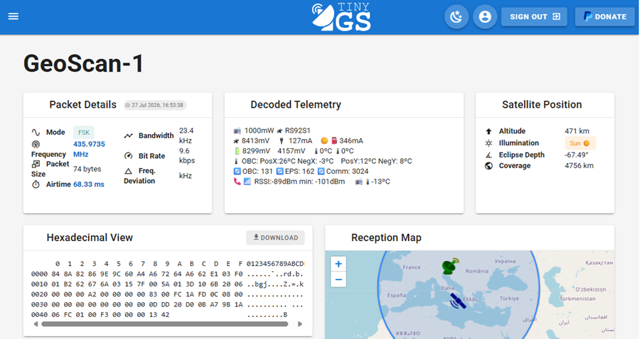Click the Frequency antenna icon
The image size is (640, 339).
tap(36, 144)
